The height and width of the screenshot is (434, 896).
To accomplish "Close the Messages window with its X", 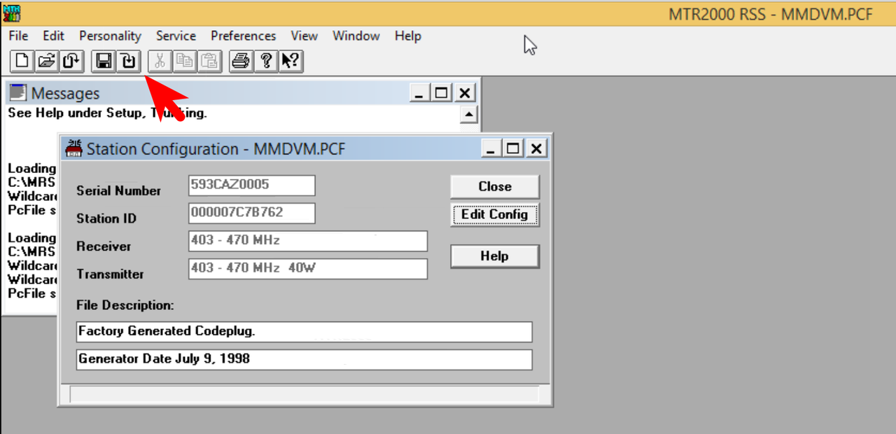I will tap(465, 92).
